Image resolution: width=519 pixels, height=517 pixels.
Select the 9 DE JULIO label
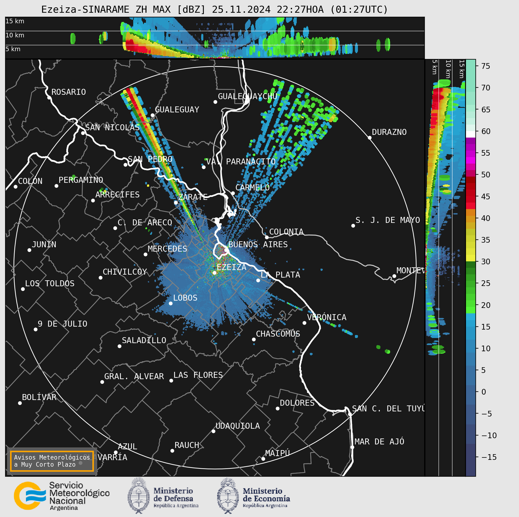click(62, 324)
